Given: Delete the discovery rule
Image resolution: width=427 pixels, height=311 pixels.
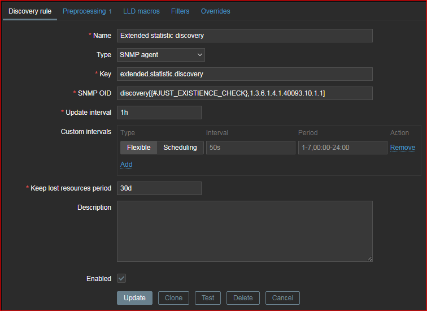Looking at the screenshot, I should (x=243, y=298).
